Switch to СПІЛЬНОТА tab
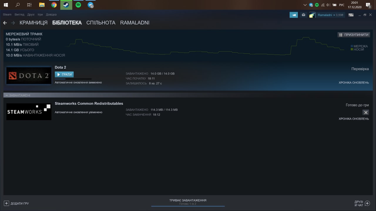Screen dimensions: 376x211 [x=101, y=23]
